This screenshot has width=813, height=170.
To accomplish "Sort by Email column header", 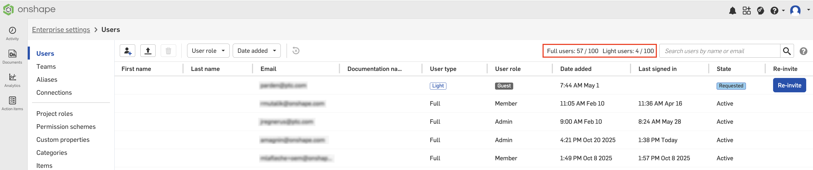I will tap(268, 69).
